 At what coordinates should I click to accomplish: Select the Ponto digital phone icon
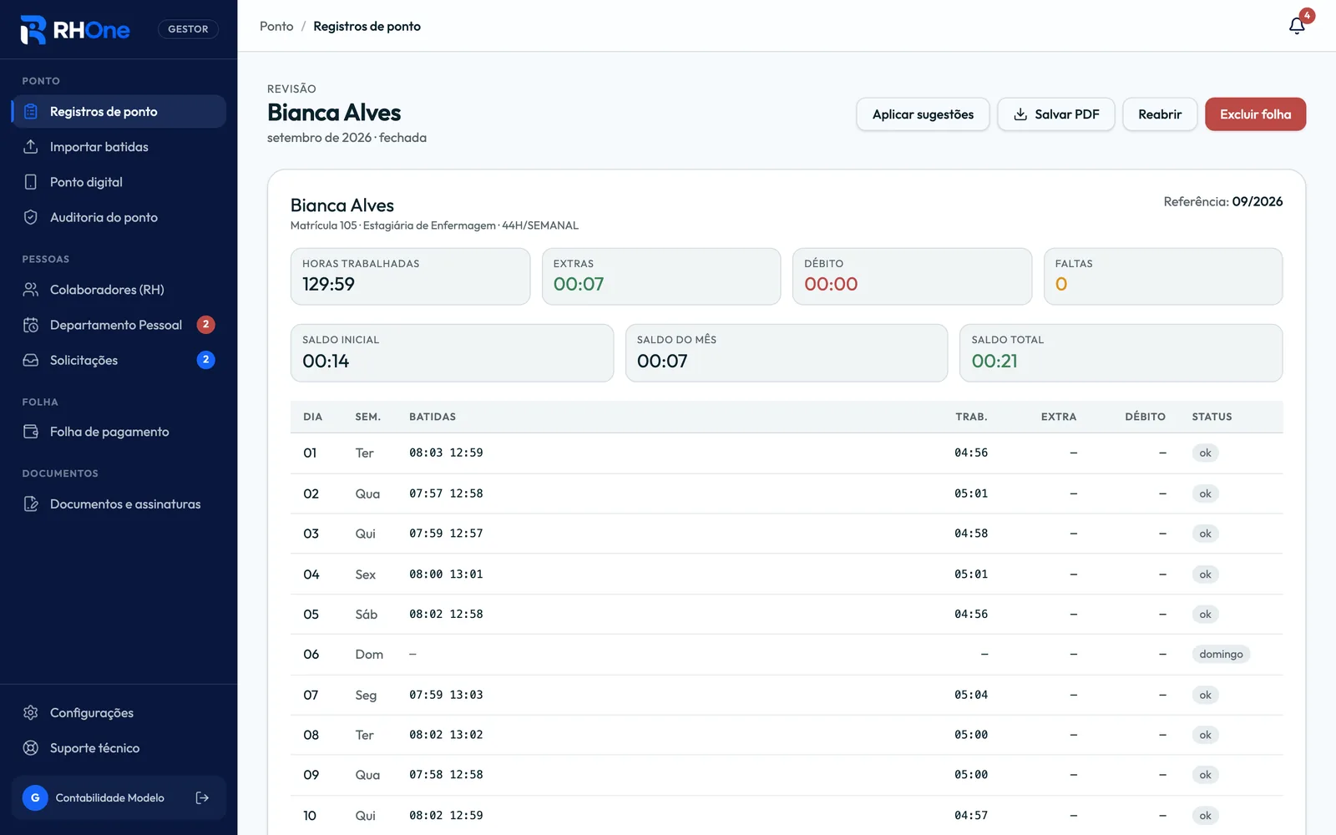(31, 182)
